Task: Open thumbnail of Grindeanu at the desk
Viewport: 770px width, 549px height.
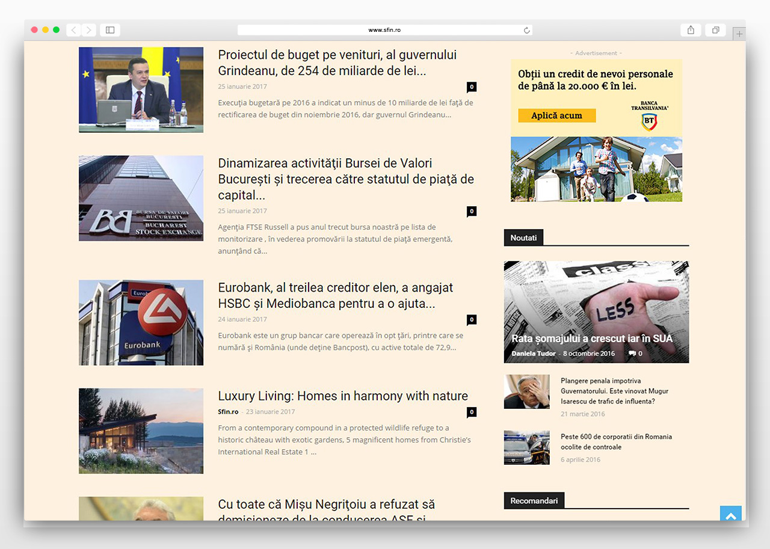Action: point(141,90)
